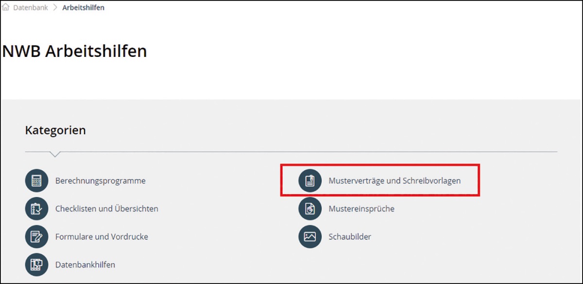
Task: Go to Formulare und Vordrucke
Action: point(102,237)
